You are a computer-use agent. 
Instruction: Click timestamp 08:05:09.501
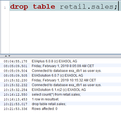15,66
